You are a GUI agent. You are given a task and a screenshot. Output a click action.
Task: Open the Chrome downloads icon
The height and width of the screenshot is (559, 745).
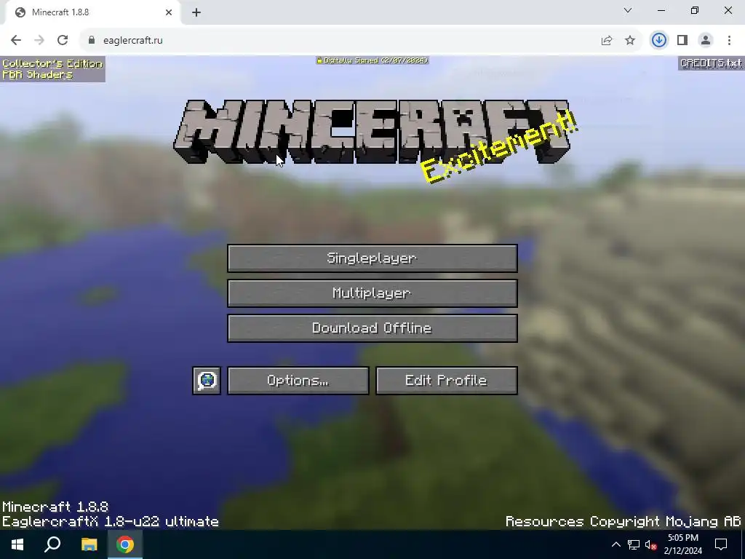click(659, 41)
